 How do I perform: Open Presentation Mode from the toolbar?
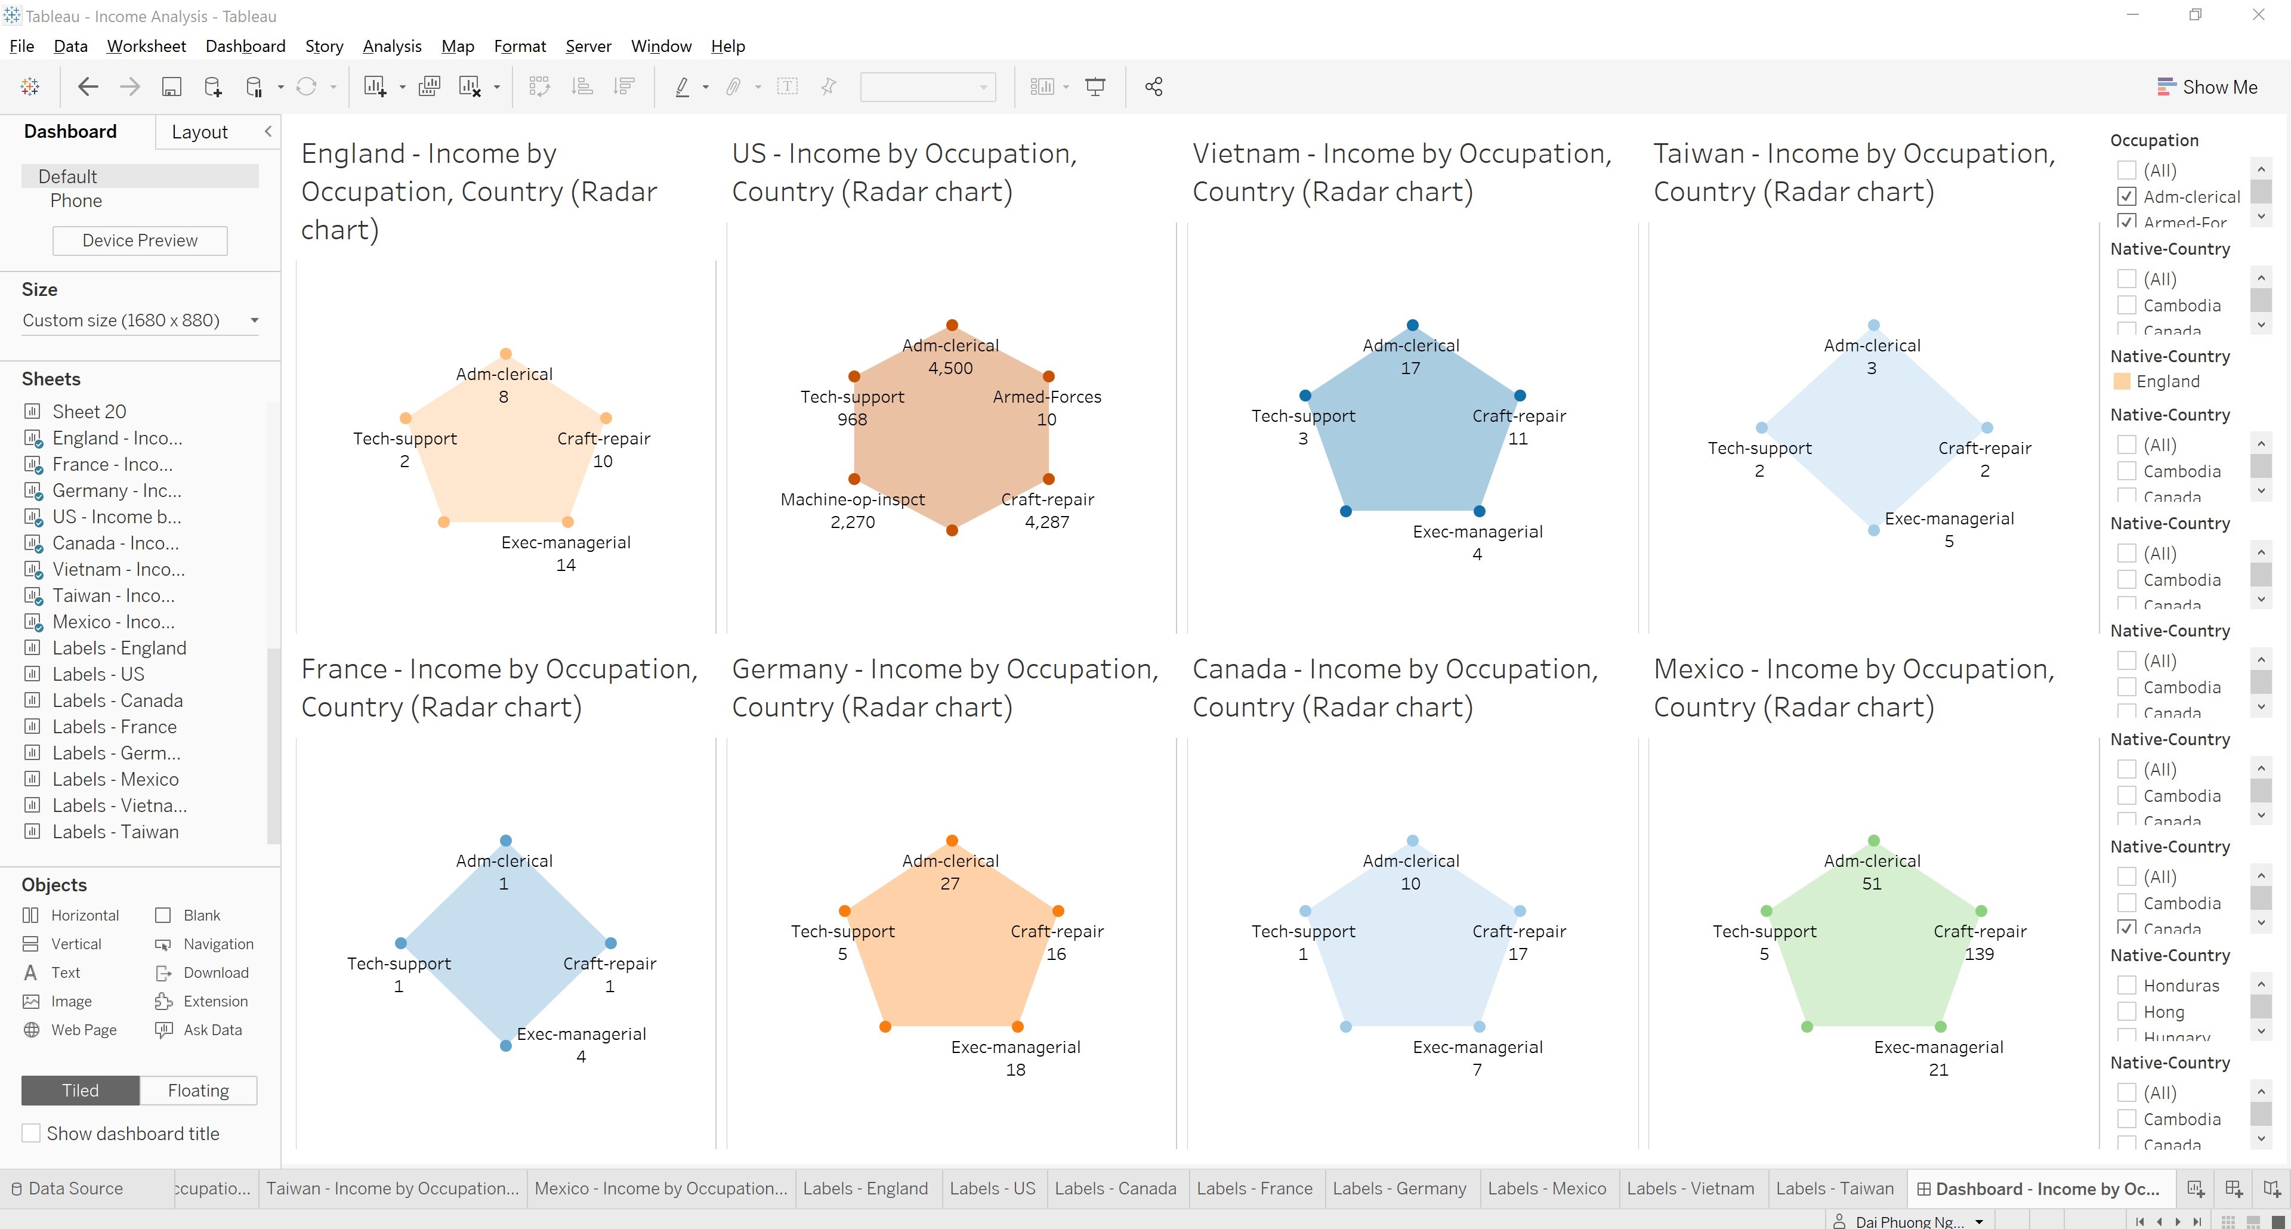tap(1095, 87)
